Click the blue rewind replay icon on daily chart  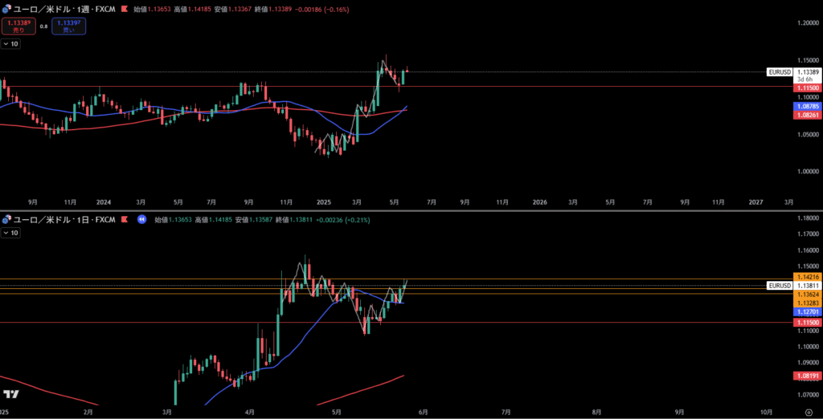(141, 220)
